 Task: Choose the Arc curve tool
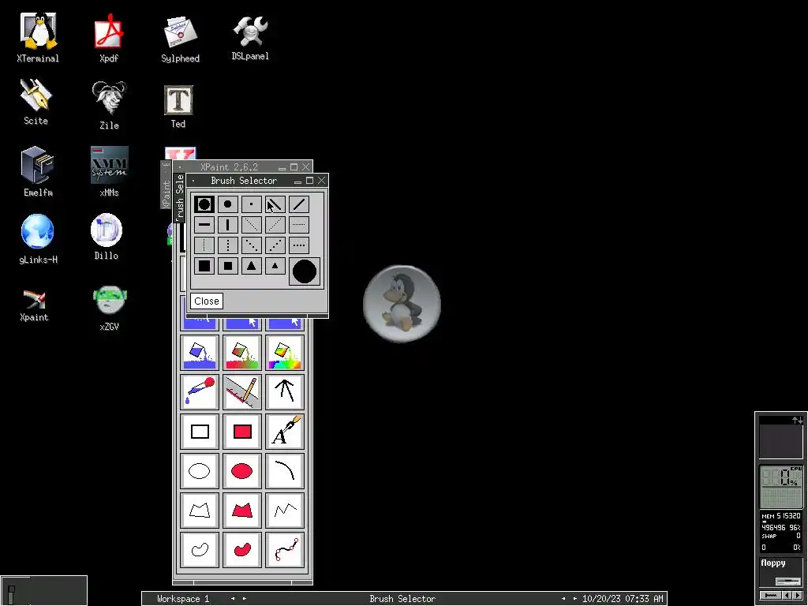coord(285,470)
